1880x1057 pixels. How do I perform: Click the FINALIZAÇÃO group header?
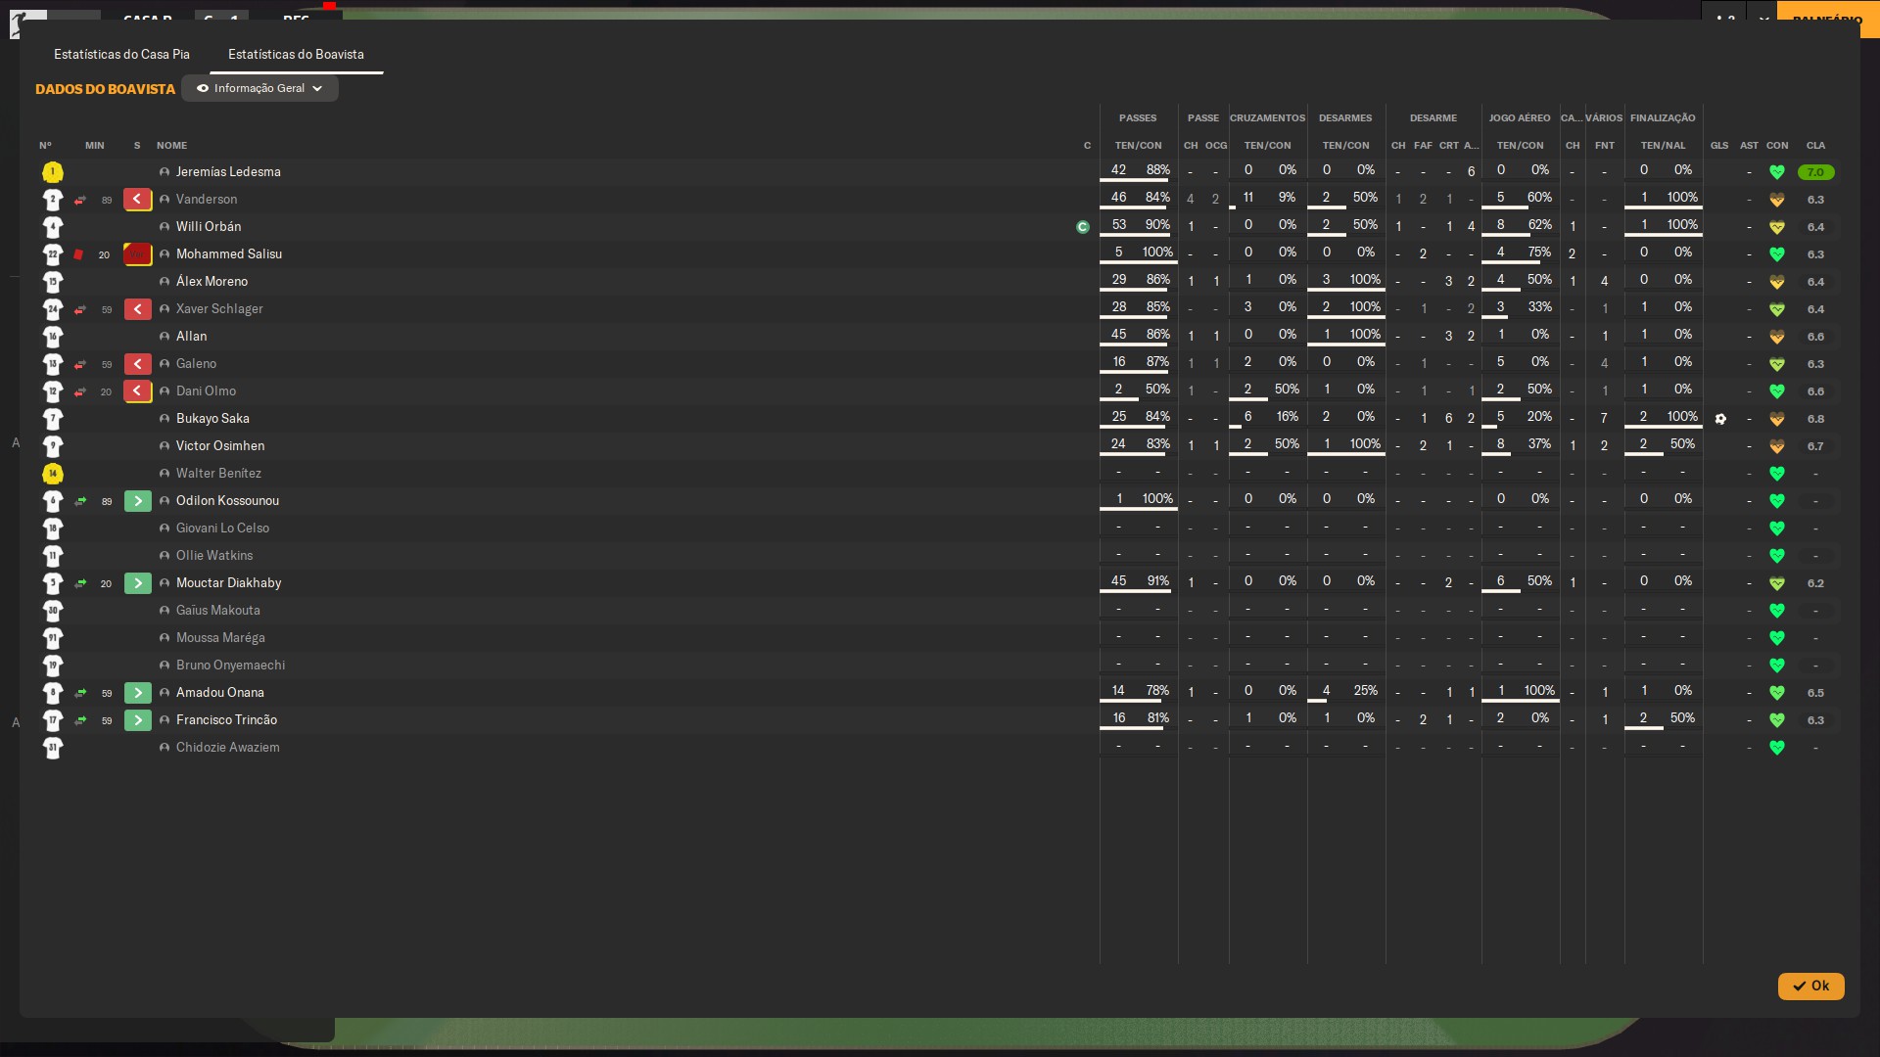click(1663, 118)
